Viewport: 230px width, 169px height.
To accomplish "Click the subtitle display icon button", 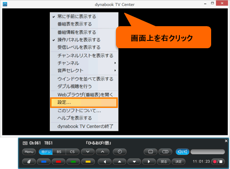I will point(150,152).
